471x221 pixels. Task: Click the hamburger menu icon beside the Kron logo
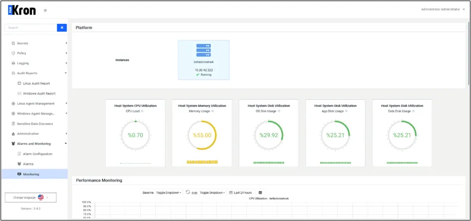coord(45,10)
